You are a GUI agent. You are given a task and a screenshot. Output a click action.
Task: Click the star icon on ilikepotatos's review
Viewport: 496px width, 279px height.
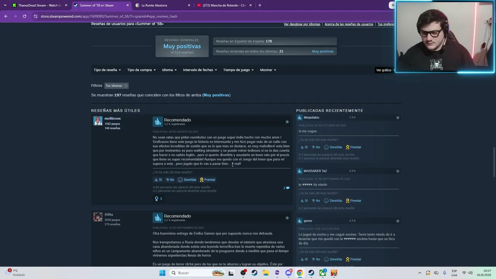coord(398,117)
